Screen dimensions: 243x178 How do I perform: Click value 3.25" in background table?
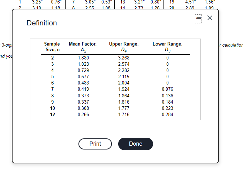point(37,2)
